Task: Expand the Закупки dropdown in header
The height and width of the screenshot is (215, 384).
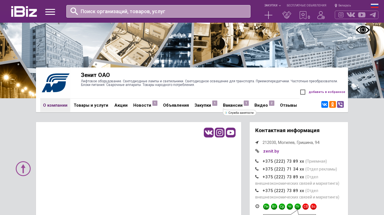Action: tap(272, 5)
